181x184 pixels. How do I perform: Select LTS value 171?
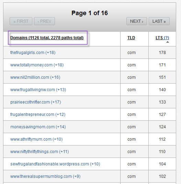pyautogui.click(x=162, y=65)
